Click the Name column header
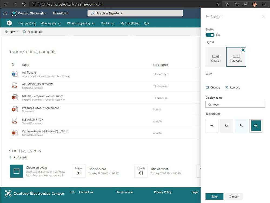 point(25,65)
